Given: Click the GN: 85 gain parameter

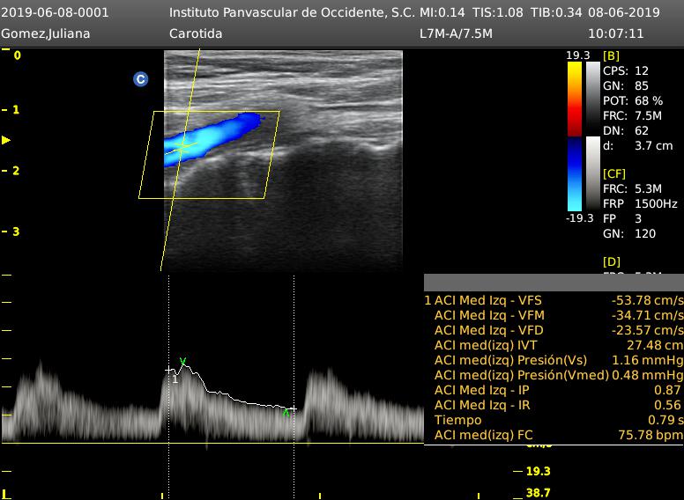Looking at the screenshot, I should tap(626, 85).
